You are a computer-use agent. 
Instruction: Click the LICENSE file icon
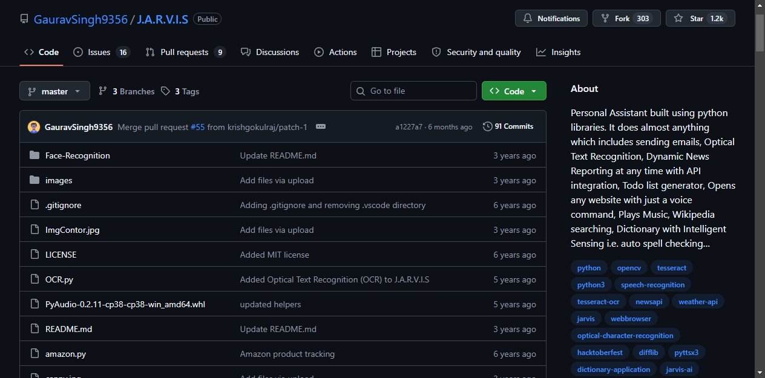point(34,255)
